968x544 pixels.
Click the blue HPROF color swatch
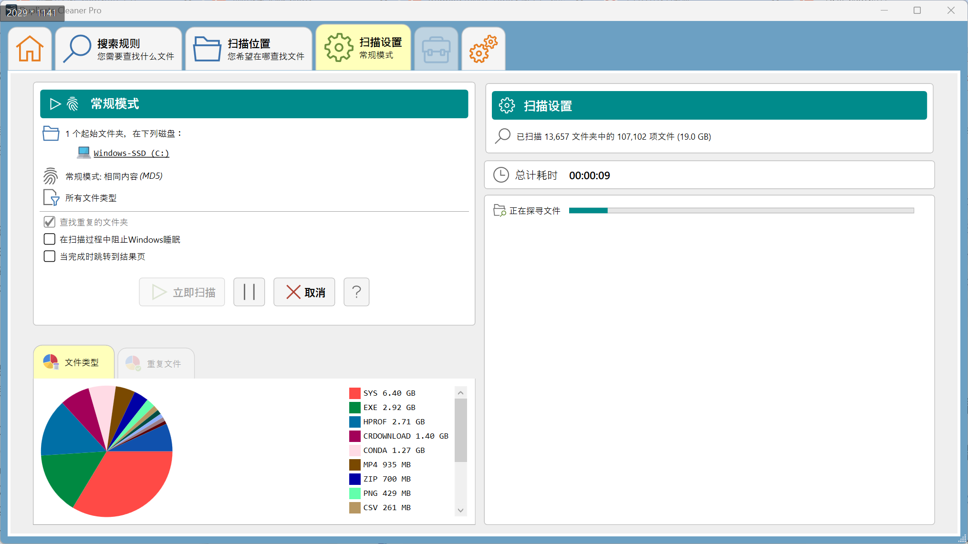354,421
